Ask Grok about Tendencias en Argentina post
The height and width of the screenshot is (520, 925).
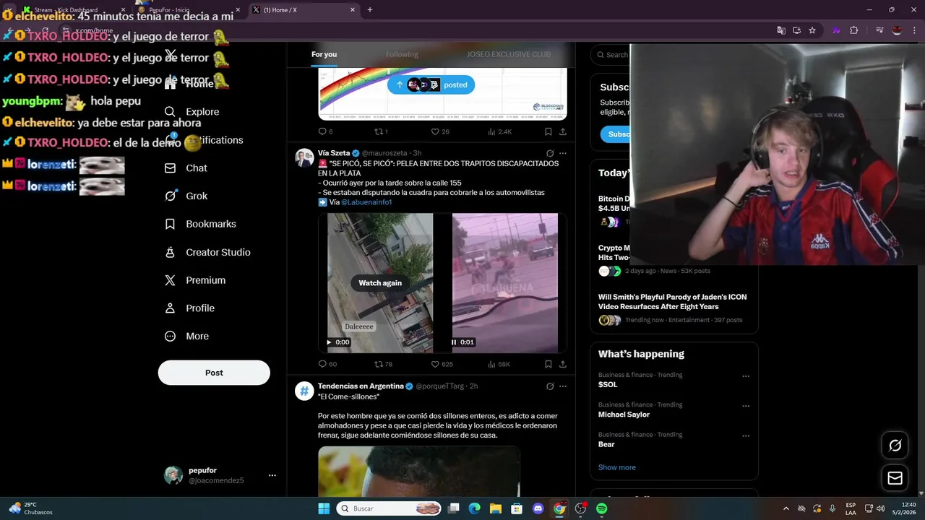550,386
